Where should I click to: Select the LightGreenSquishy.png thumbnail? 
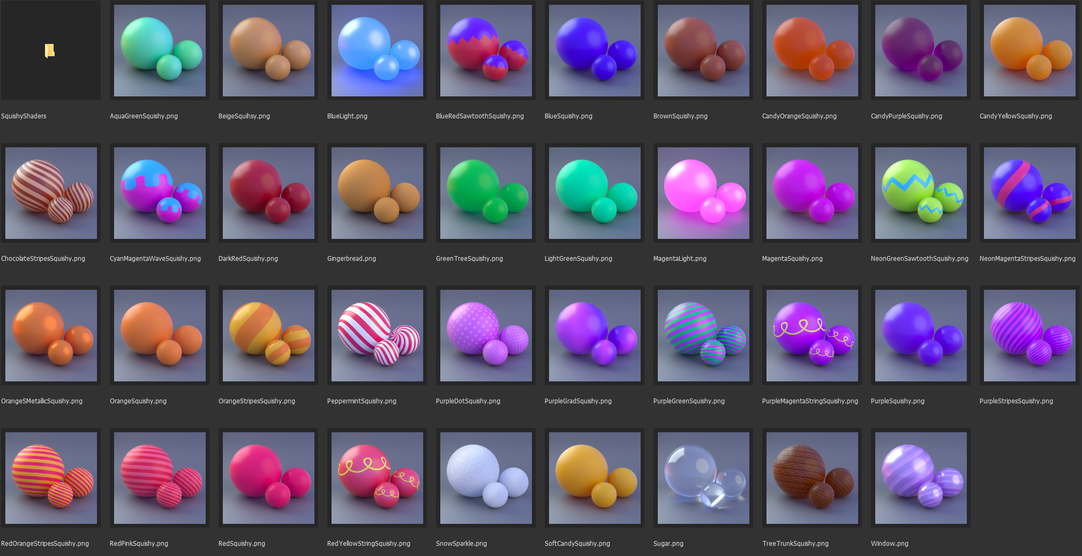tap(595, 193)
